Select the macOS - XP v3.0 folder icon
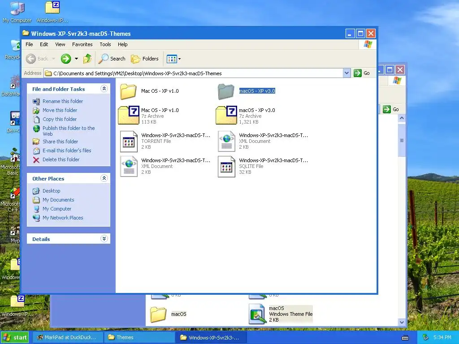This screenshot has width=459, height=344. coord(226,91)
